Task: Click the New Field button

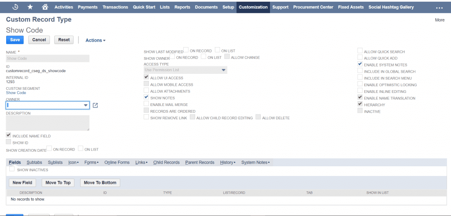Action: pyautogui.click(x=22, y=183)
